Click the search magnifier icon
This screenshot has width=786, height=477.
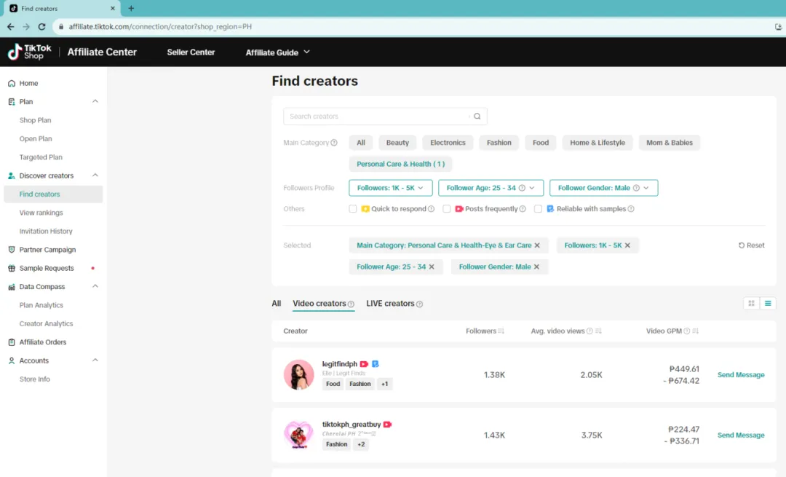tap(477, 117)
